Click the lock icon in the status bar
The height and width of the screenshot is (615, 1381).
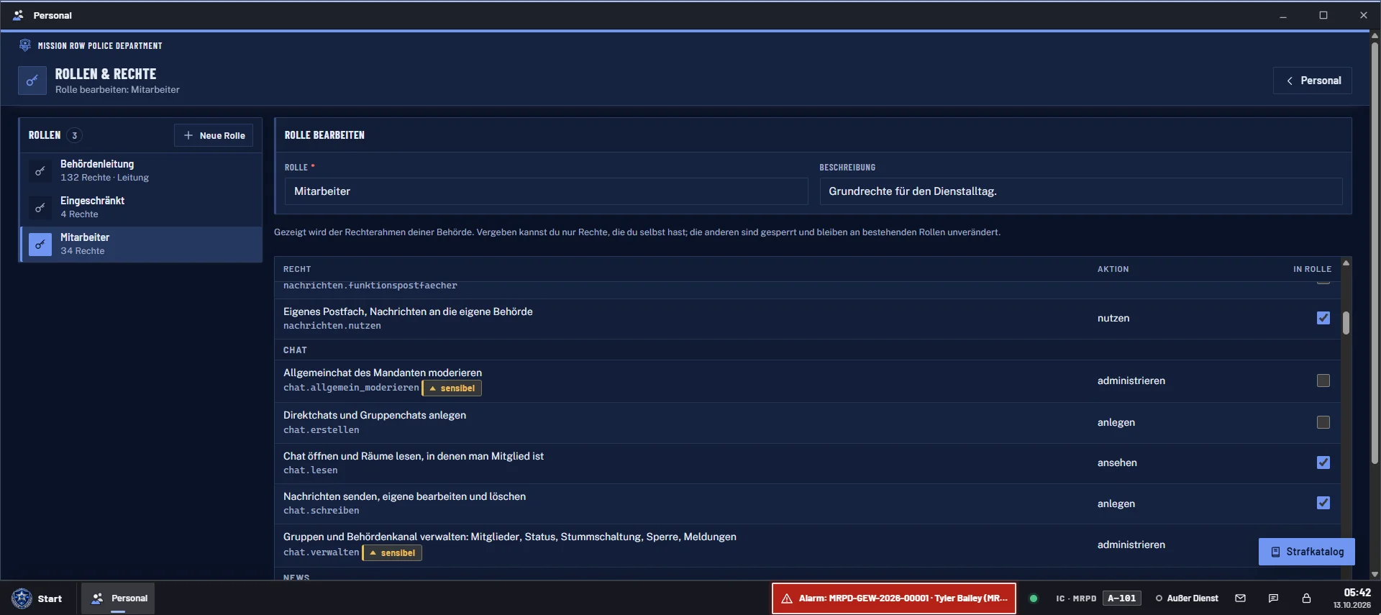tap(1306, 598)
